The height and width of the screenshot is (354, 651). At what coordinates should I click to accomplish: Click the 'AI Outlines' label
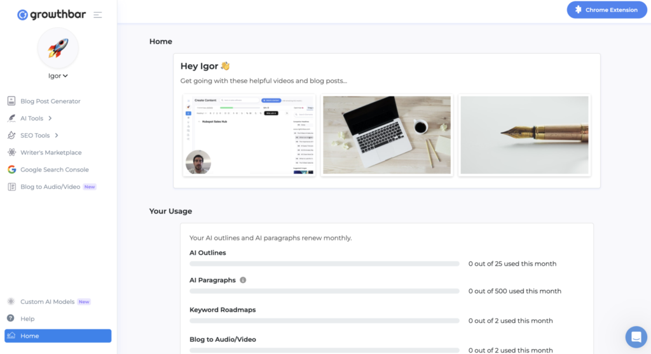pos(208,252)
